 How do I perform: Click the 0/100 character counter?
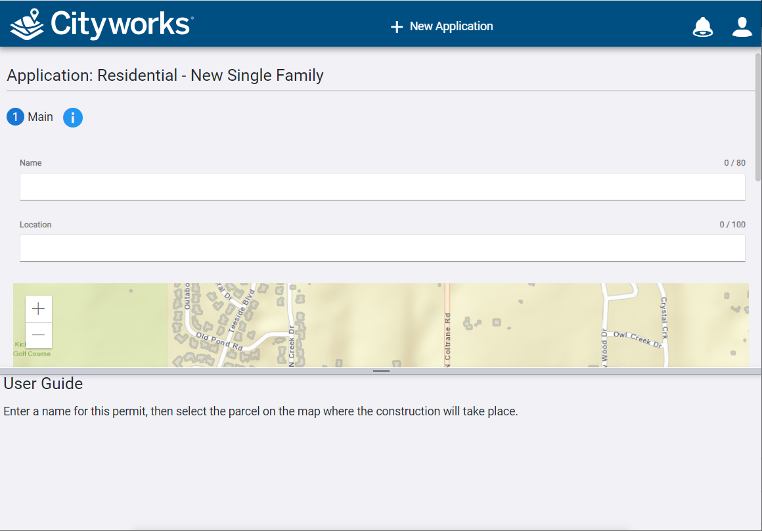tap(733, 224)
